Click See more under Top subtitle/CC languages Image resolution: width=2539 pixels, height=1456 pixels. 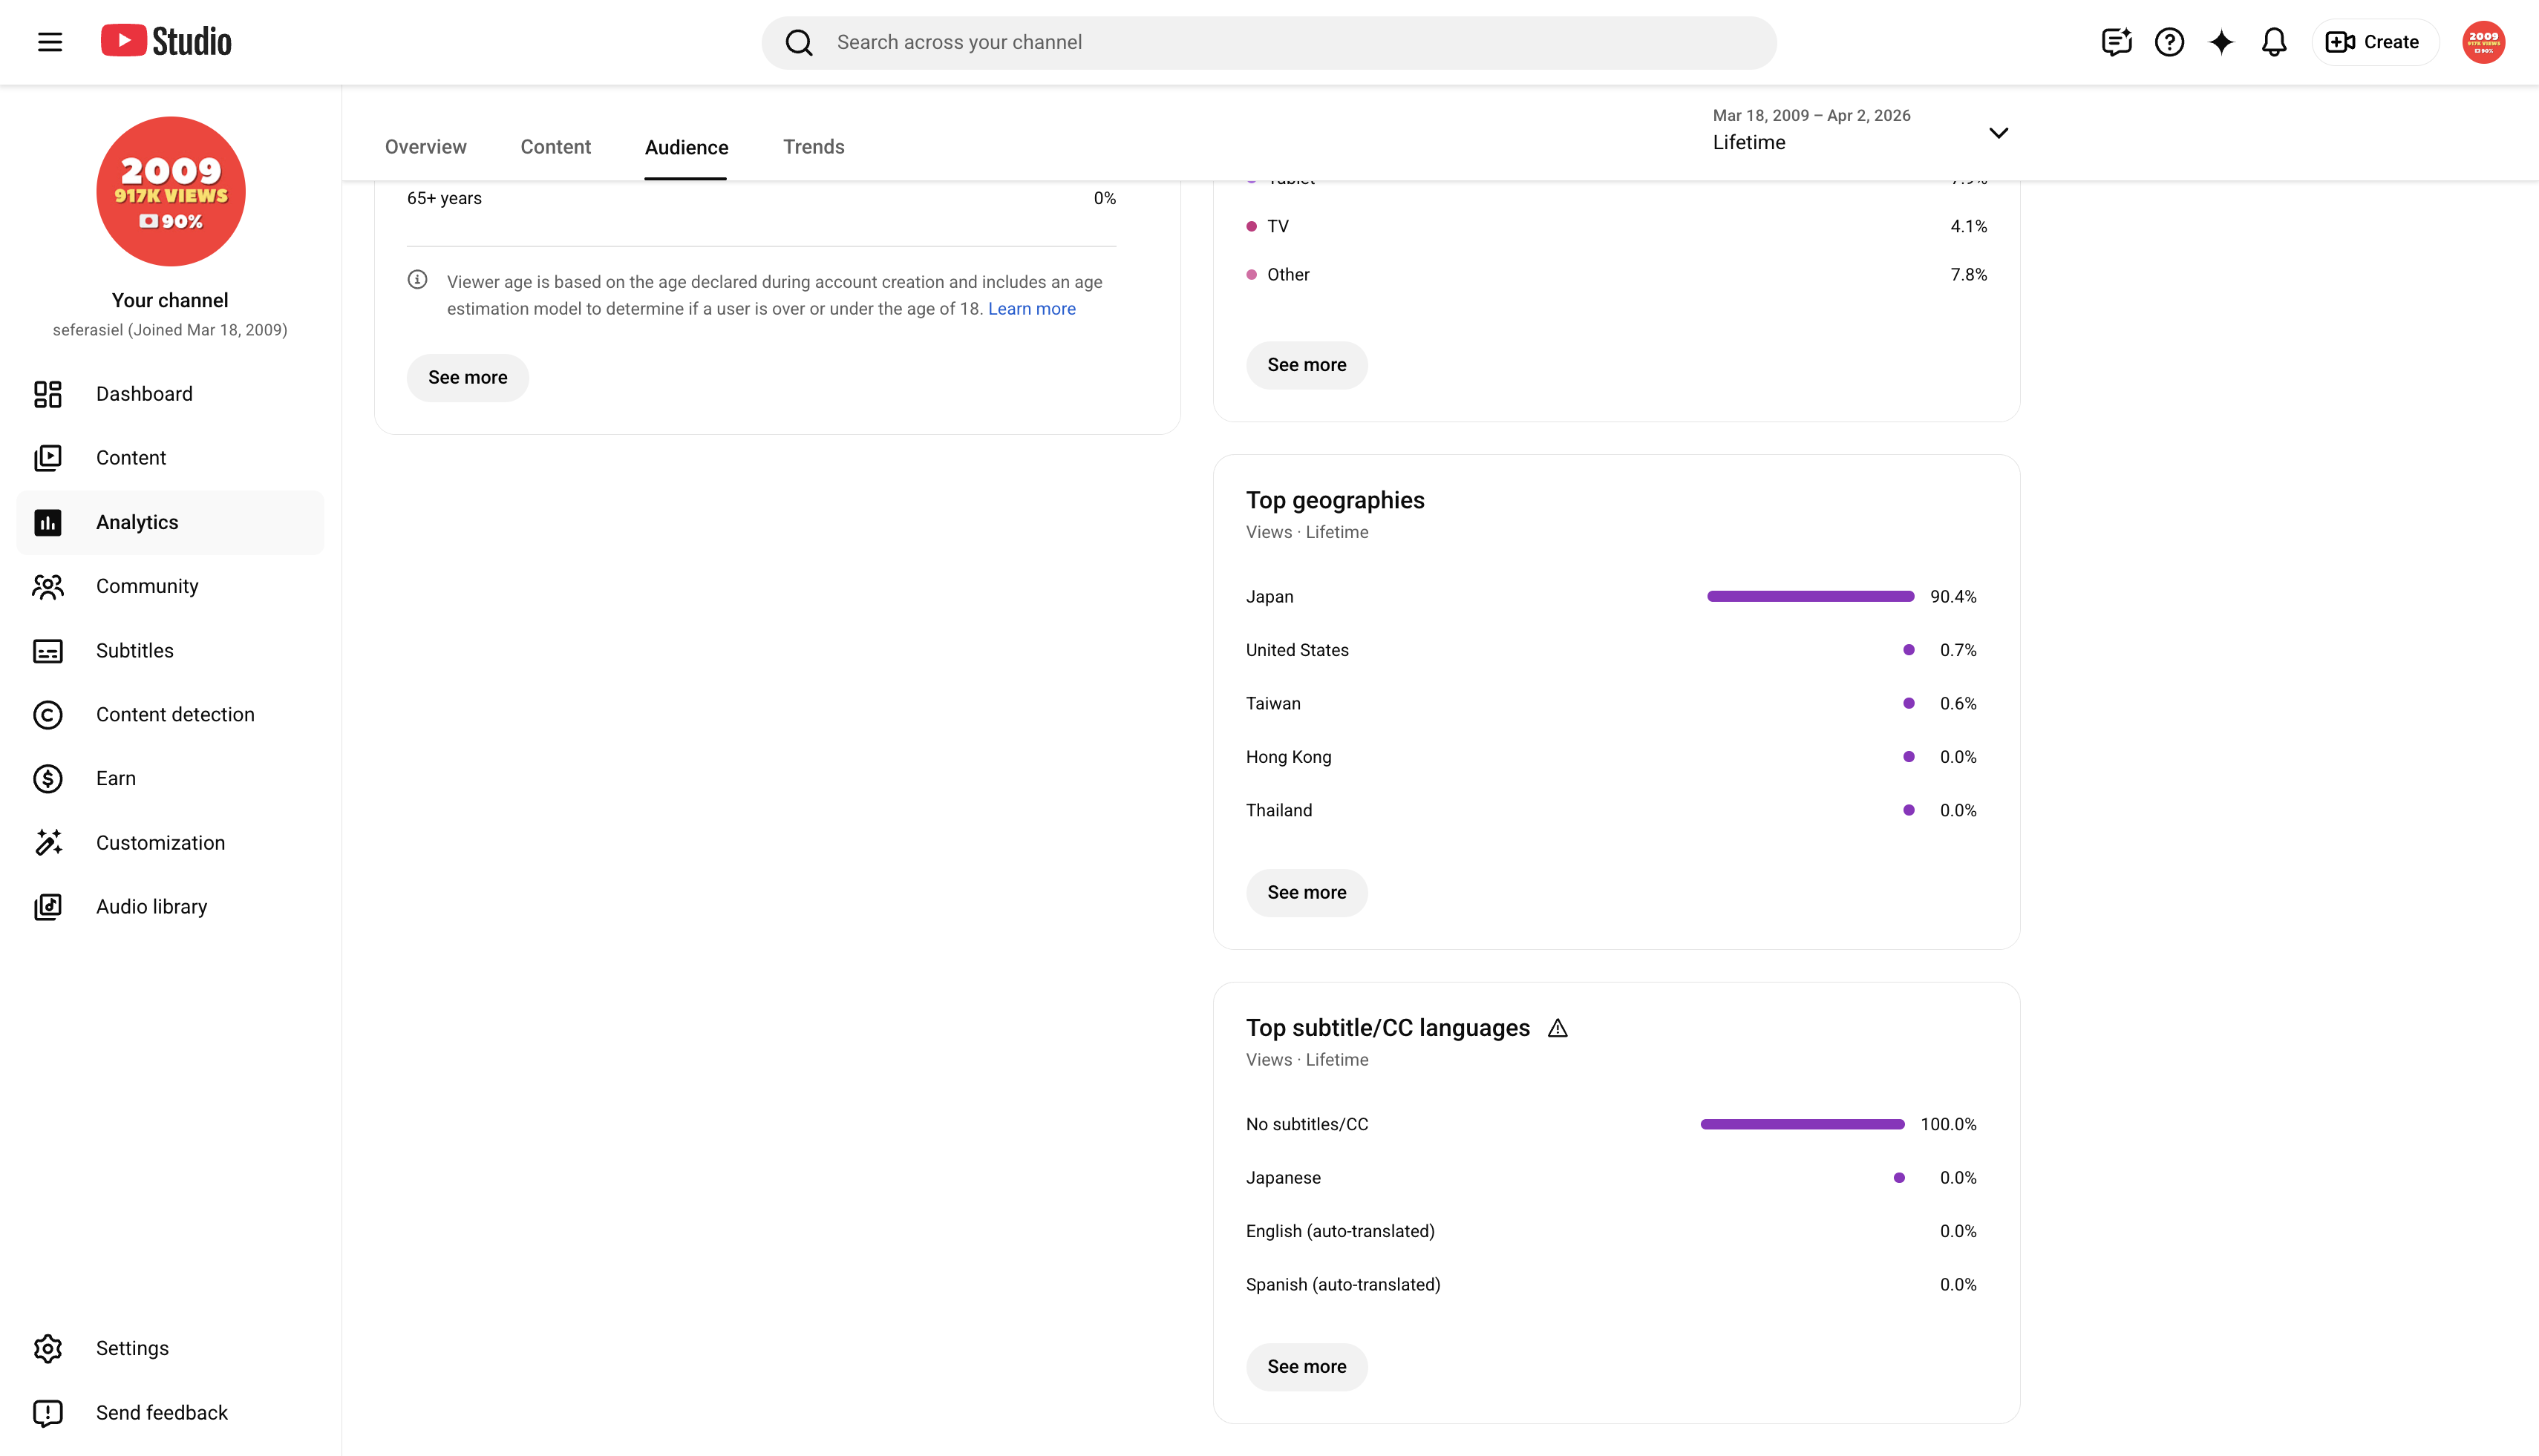[x=1307, y=1367]
